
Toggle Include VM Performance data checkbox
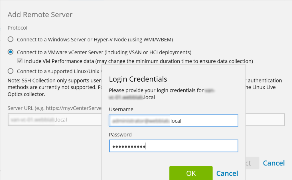(x=20, y=61)
